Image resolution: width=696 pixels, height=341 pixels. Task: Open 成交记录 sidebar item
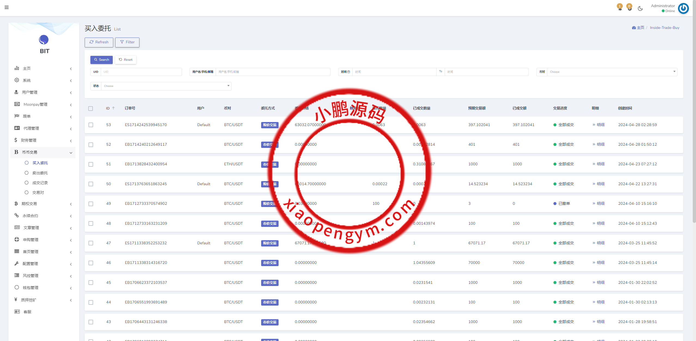[x=40, y=183]
